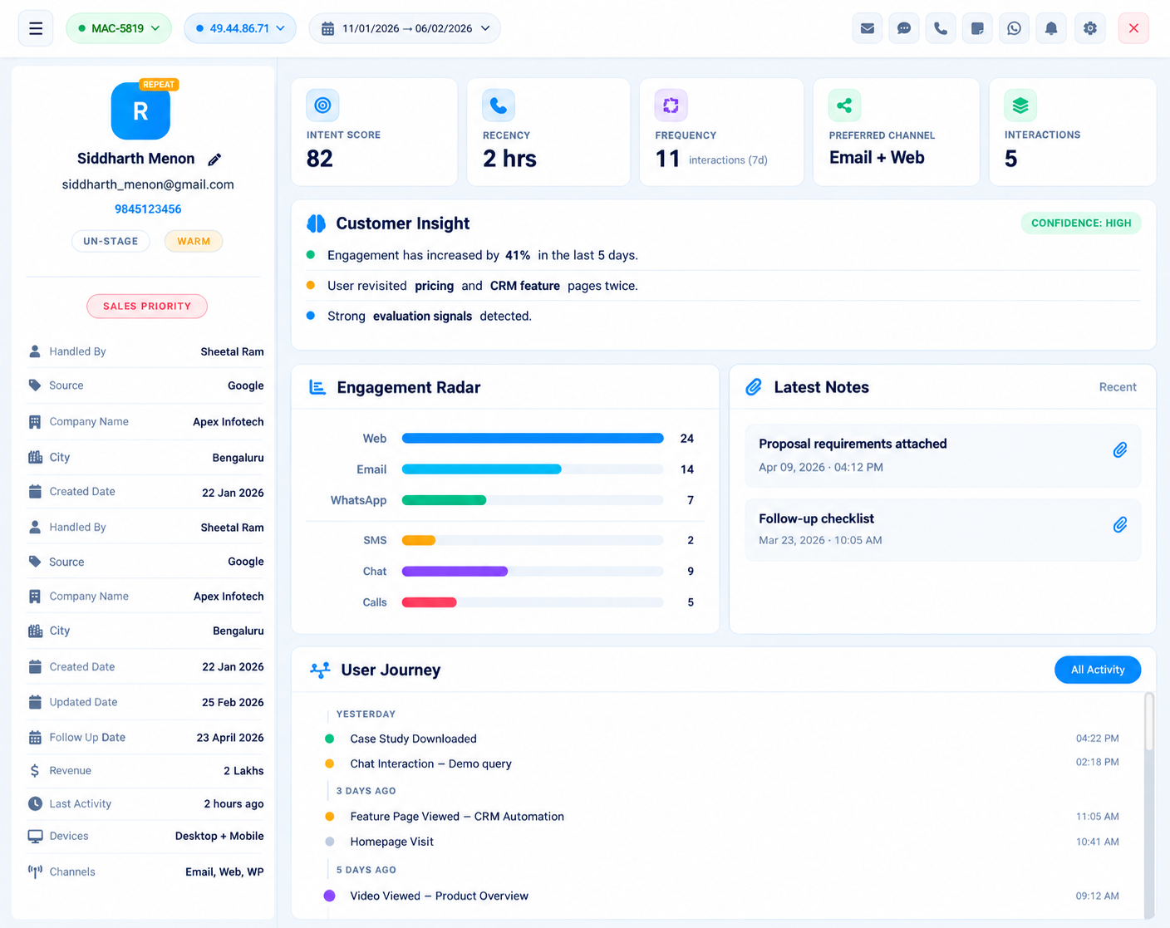Click phone number 9845123456 link
The height and width of the screenshot is (928, 1170).
point(148,209)
